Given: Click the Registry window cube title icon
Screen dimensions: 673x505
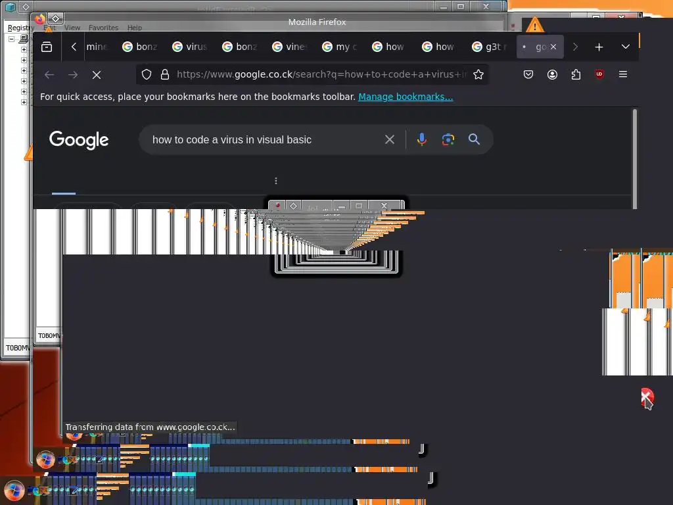Looking at the screenshot, I should 11,7.
